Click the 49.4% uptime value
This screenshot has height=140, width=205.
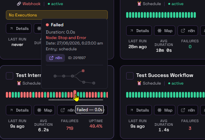click(x=96, y=126)
